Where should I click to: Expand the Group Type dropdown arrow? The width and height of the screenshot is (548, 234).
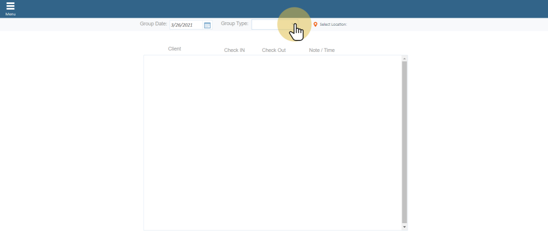pyautogui.click(x=294, y=25)
